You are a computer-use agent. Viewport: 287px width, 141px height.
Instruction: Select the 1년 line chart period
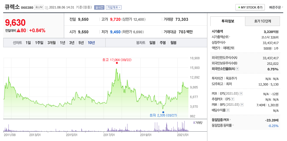[x=62, y=43]
